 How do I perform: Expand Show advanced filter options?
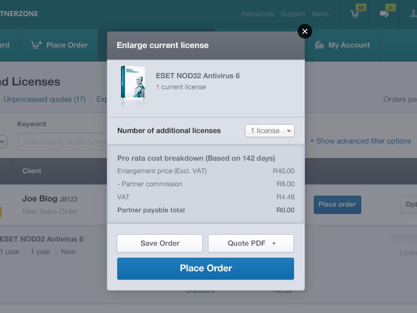361,141
